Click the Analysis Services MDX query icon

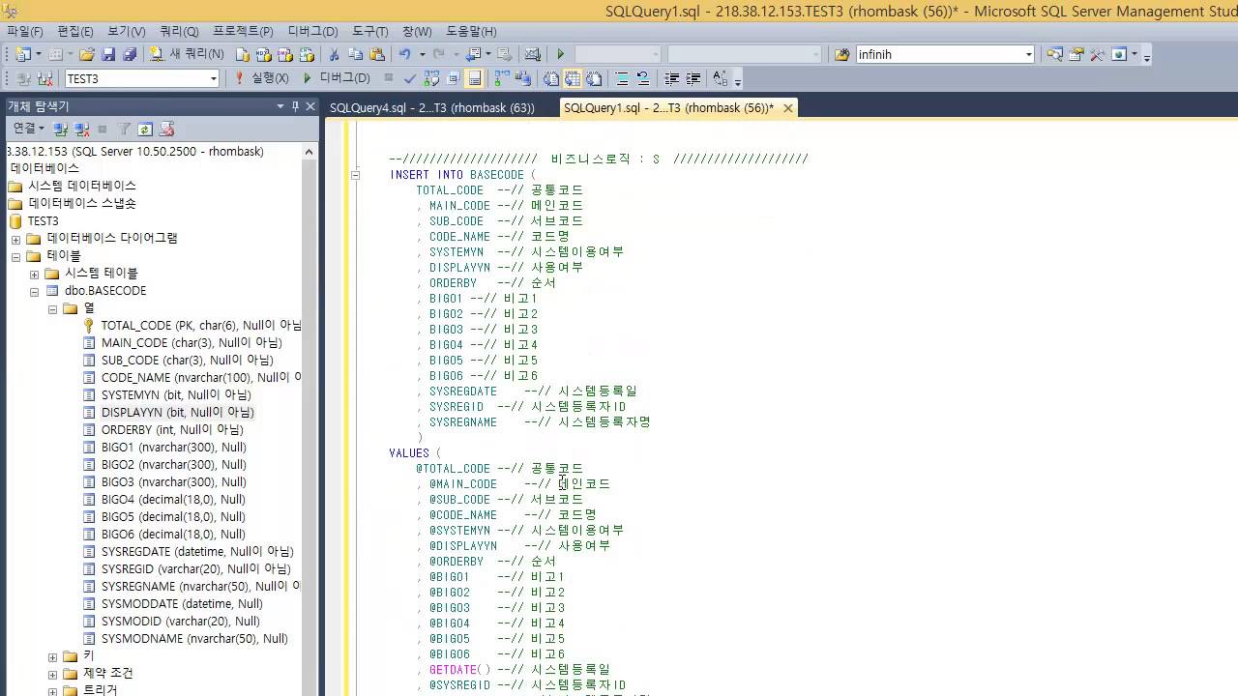point(264,54)
